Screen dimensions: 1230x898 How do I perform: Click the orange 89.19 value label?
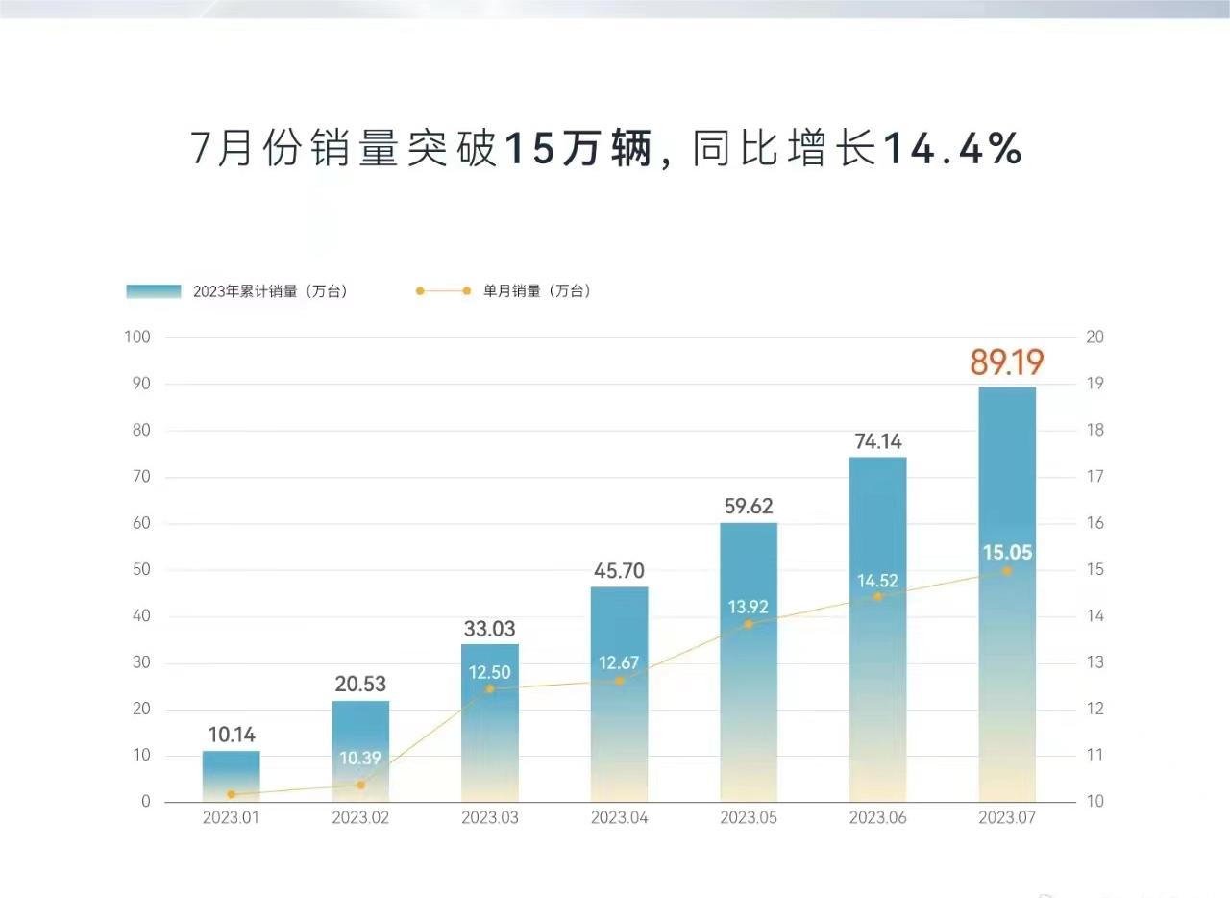pyautogui.click(x=1006, y=362)
